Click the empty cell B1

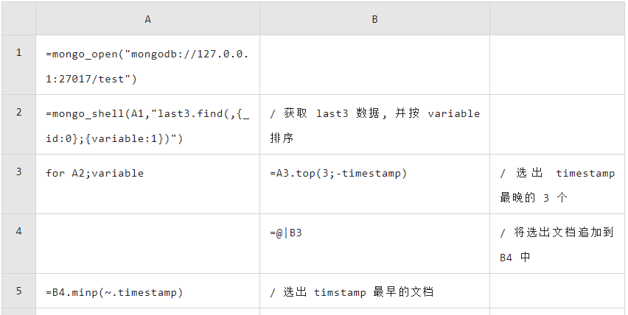pyautogui.click(x=374, y=65)
